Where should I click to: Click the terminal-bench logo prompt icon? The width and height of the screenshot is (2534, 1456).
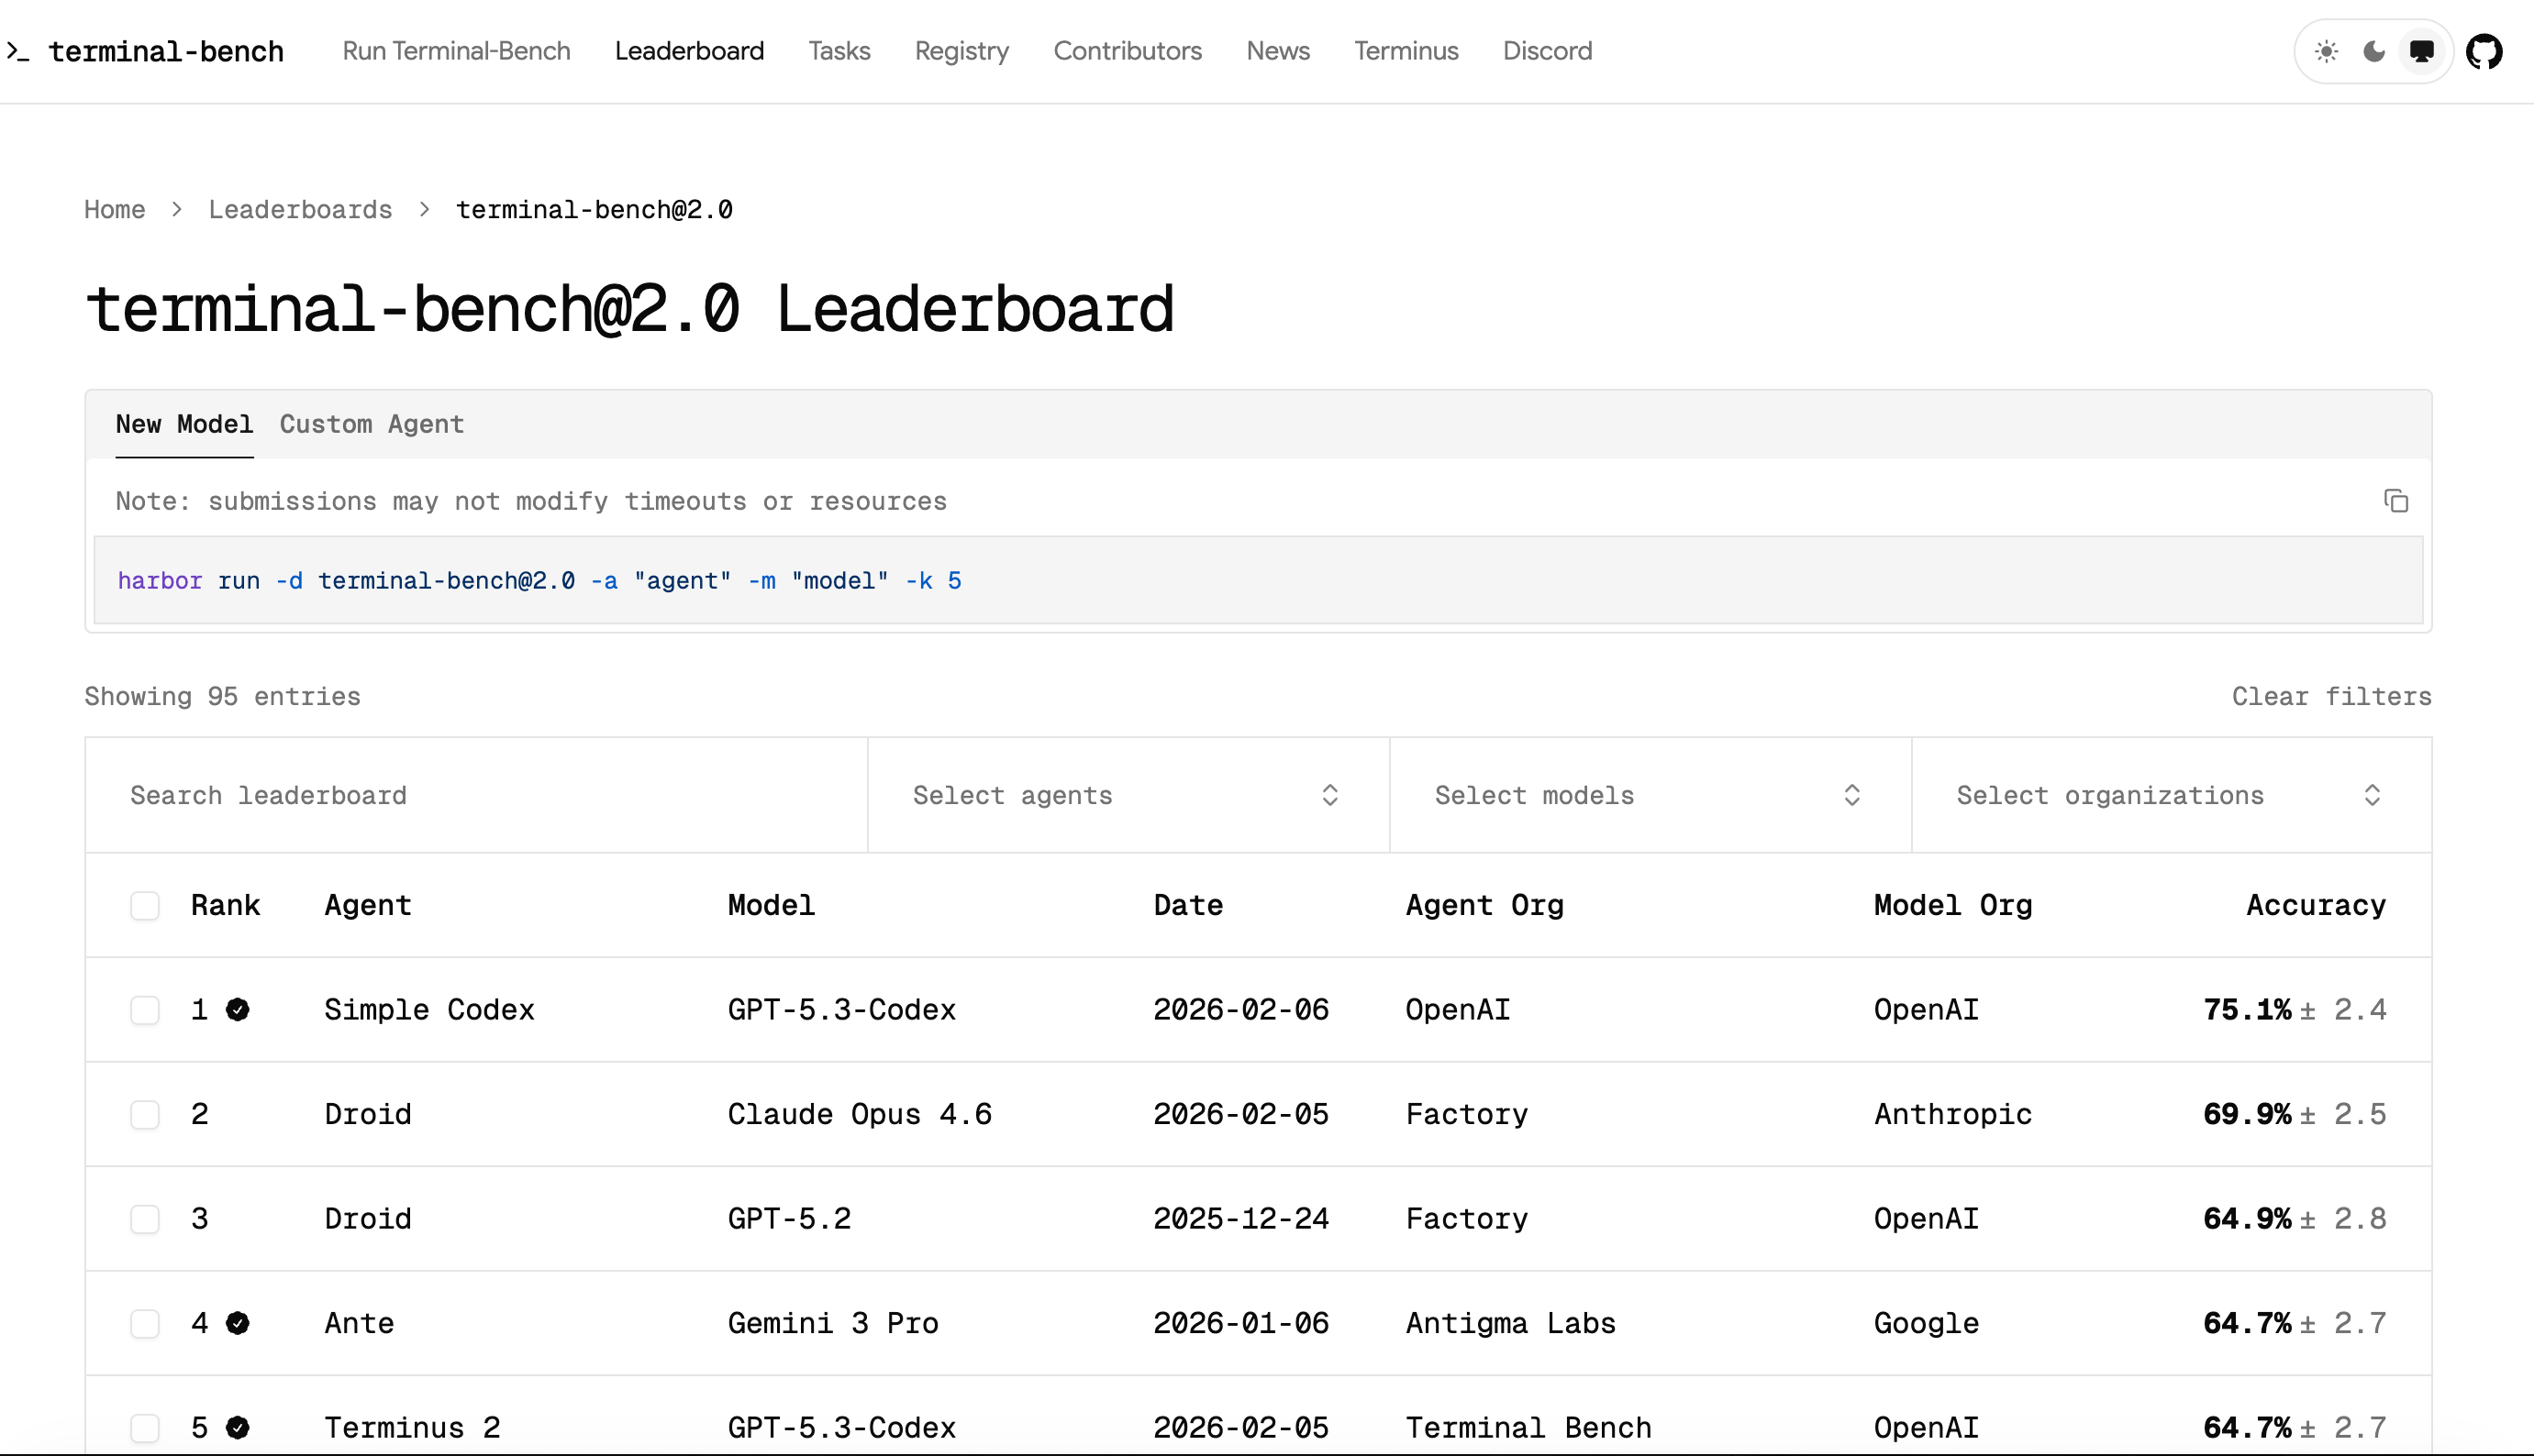(18, 51)
